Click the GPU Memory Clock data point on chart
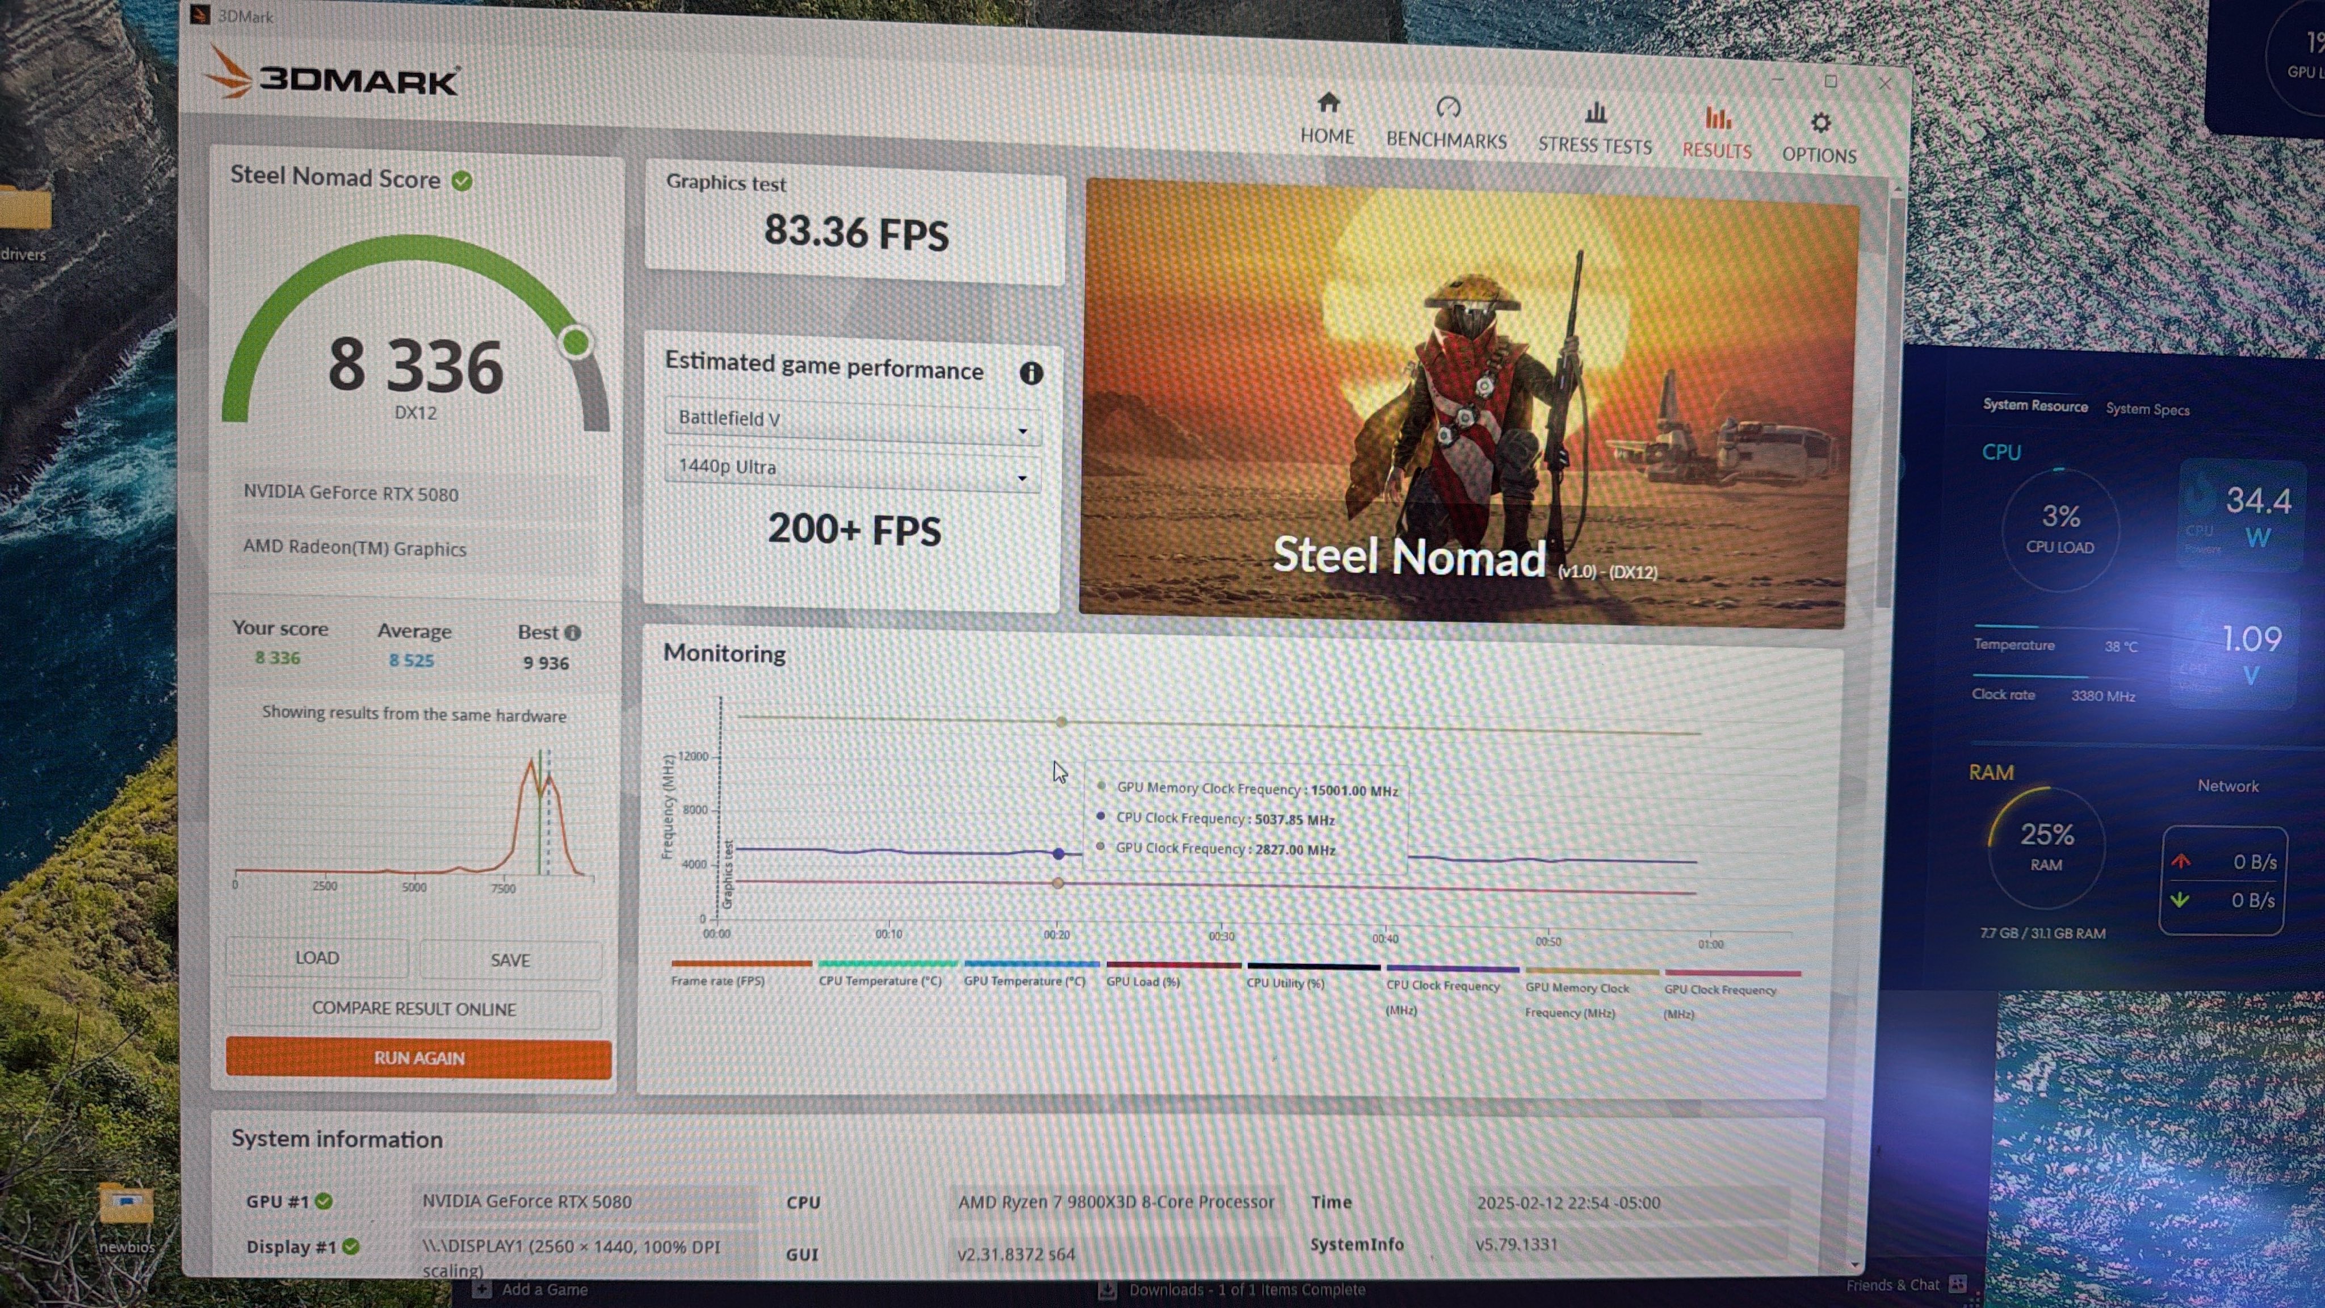Screen dimensions: 2325x1308 point(1061,722)
